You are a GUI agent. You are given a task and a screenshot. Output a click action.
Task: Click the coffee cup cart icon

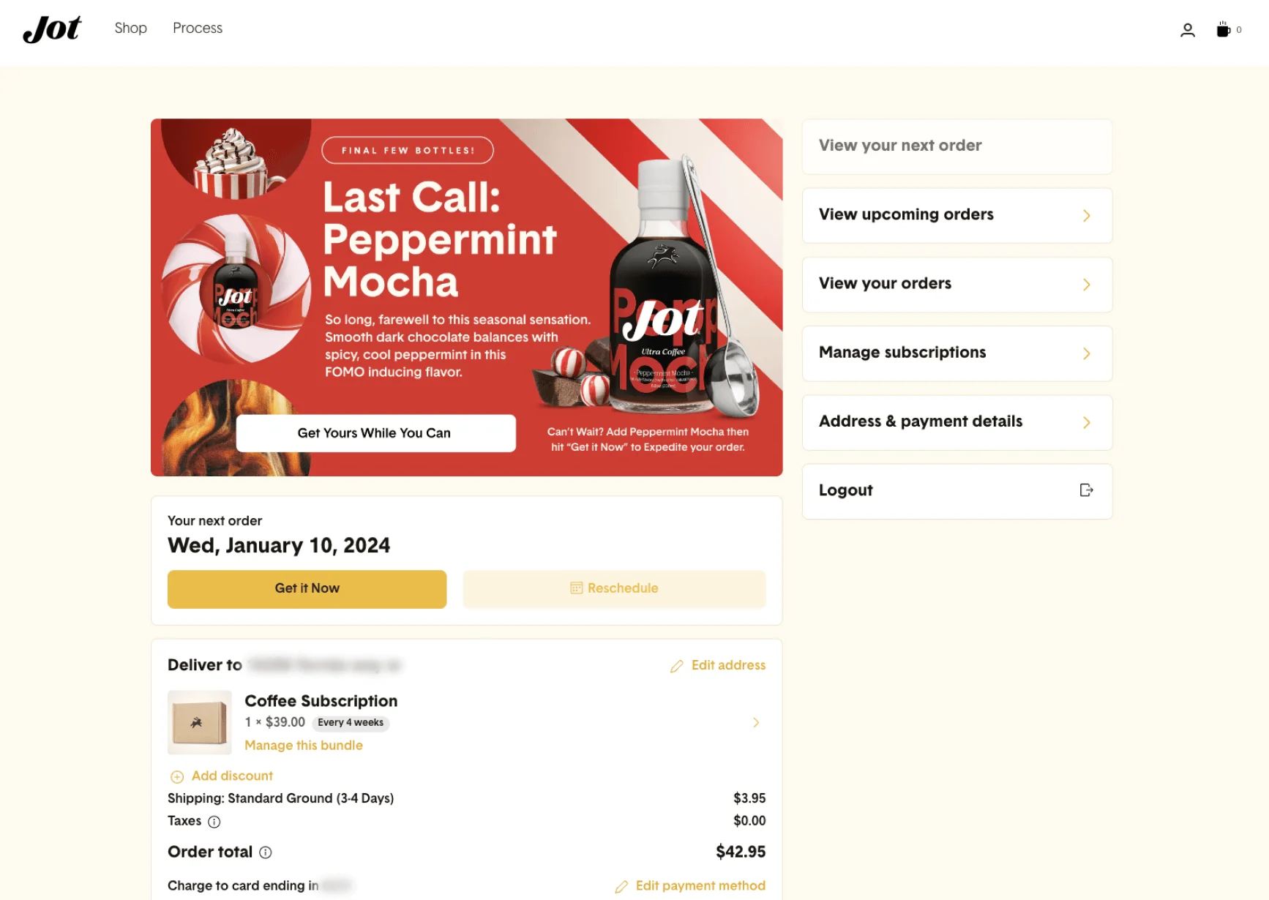[1223, 29]
